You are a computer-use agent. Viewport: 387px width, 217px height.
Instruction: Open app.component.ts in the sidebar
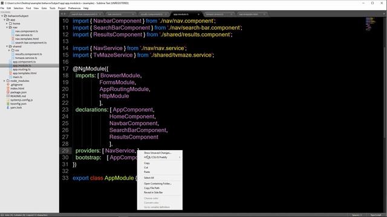(x=24, y=61)
